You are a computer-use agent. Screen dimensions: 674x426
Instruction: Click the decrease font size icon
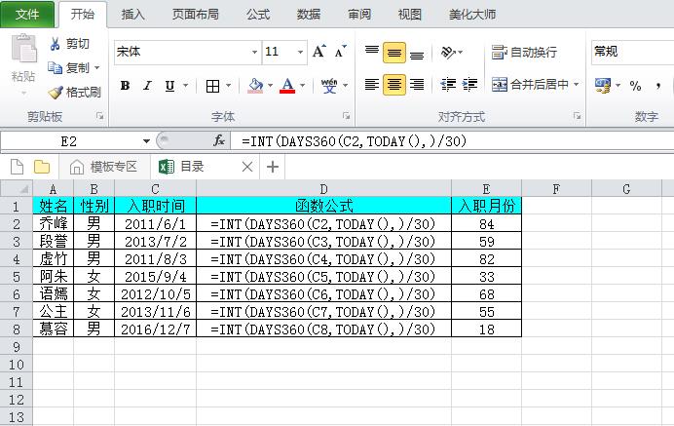click(340, 52)
